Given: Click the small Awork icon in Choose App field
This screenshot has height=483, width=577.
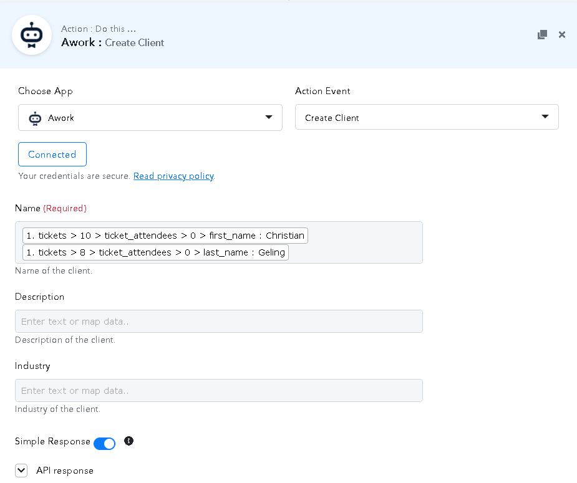Looking at the screenshot, I should (35, 118).
